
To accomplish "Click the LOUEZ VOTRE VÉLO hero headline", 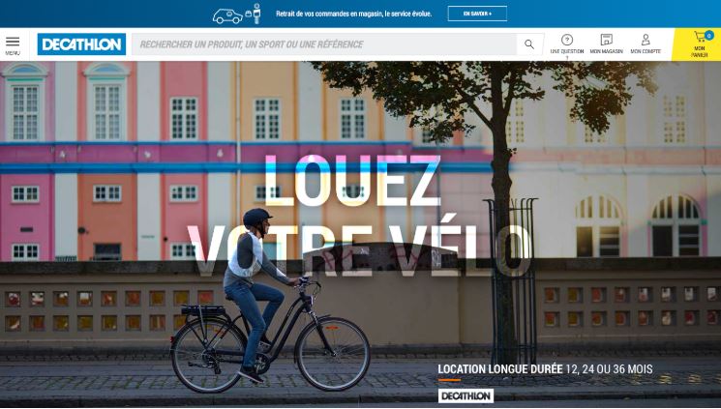I will (360, 216).
